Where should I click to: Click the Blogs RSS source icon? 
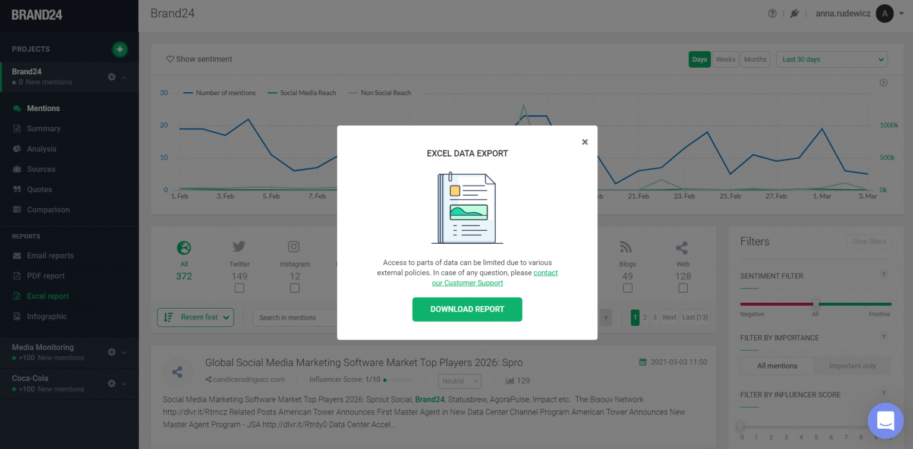click(626, 247)
